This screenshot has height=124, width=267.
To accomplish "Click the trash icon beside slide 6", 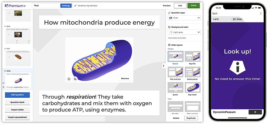I will (x=4, y=87).
